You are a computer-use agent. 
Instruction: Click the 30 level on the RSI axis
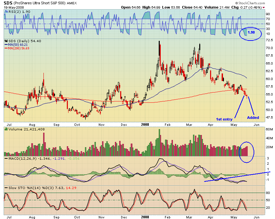(x=268, y=29)
